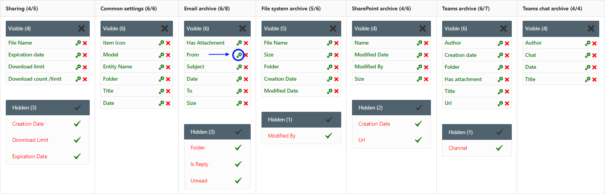Hide all columns via Visible (4) header X in Sharing
This screenshot has height=194, width=605.
point(82,28)
